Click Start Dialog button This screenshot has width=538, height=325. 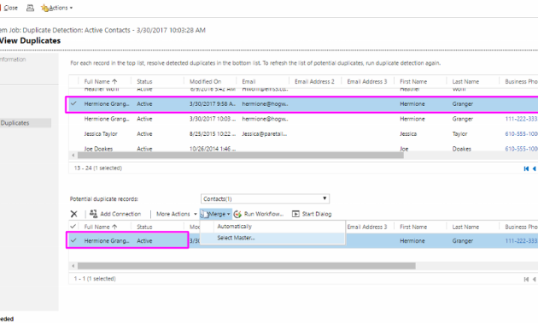coord(312,214)
